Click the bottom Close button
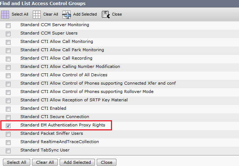The width and height of the screenshot is (239, 166). 107,162
